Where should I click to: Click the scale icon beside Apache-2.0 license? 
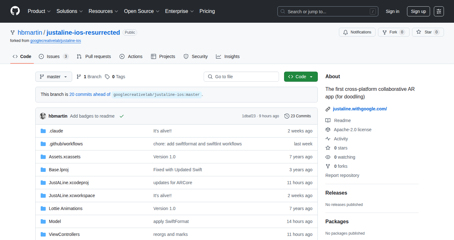pyautogui.click(x=328, y=130)
